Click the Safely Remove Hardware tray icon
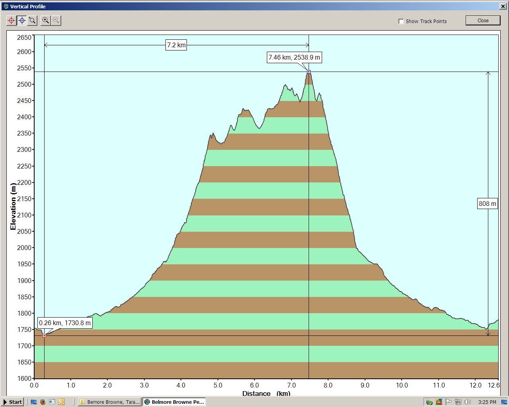Viewport: 509px width, 407px height. (429, 402)
